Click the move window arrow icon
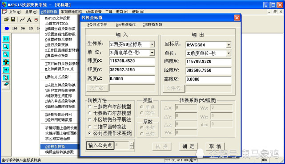Viewport: 285px width, 164px height. click(6, 70)
